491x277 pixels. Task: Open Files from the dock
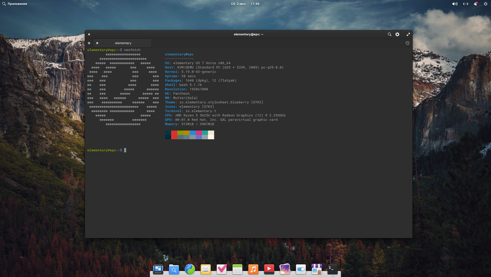(174, 269)
